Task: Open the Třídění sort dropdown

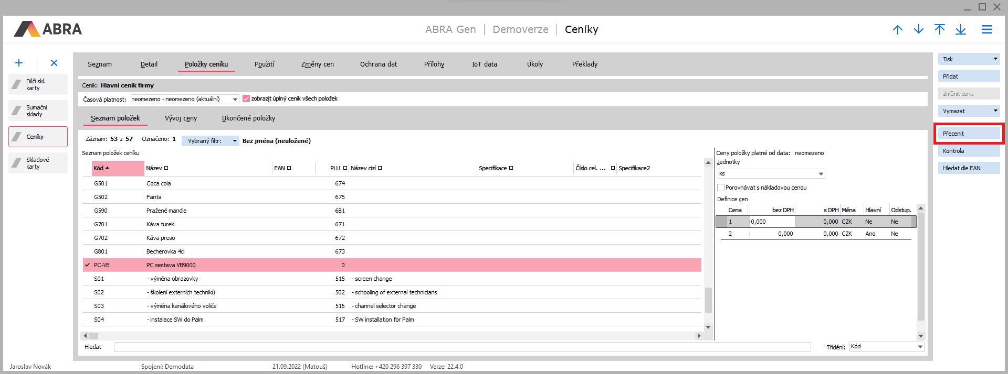Action: 920,347
